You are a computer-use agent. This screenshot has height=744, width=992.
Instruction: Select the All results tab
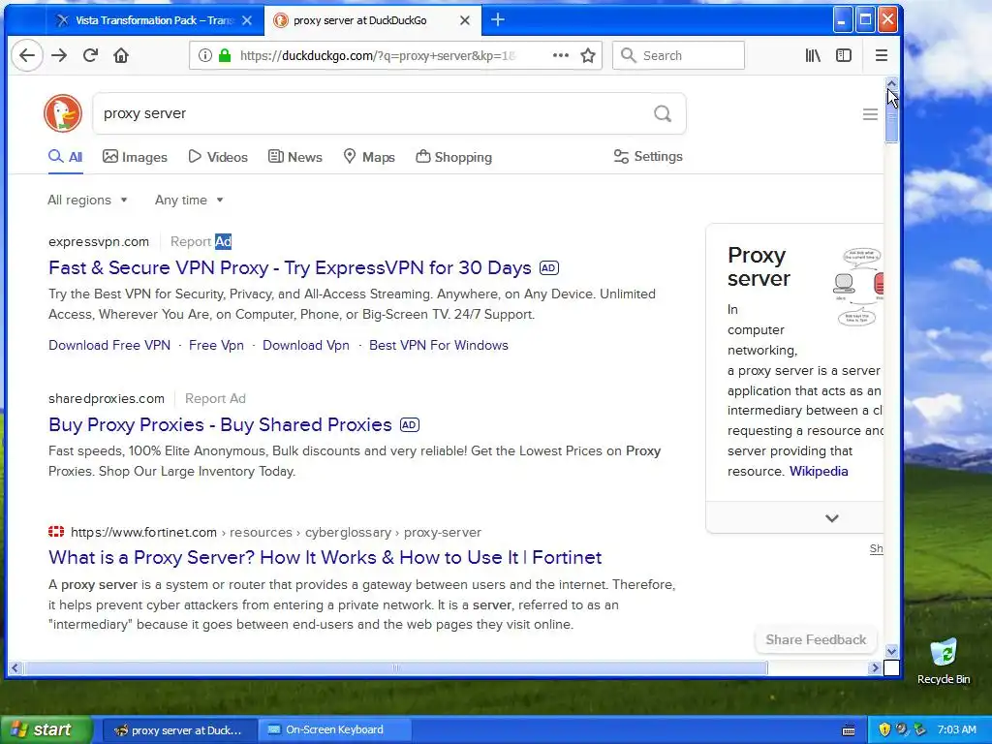click(65, 157)
